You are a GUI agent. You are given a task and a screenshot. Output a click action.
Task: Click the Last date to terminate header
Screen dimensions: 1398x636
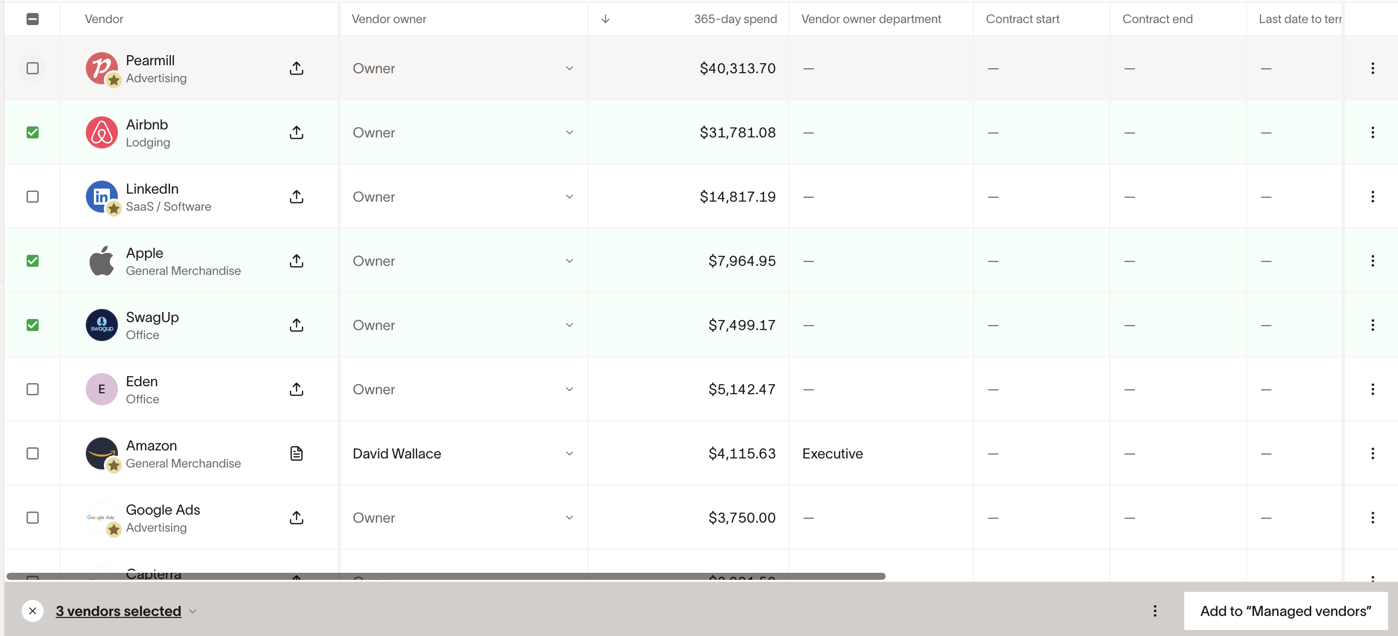pos(1300,19)
